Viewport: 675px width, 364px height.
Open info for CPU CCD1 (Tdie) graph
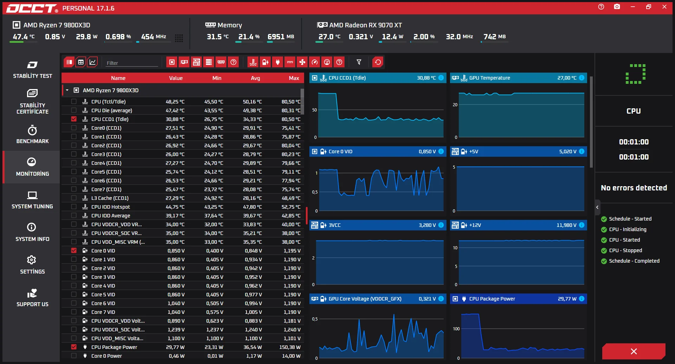[x=441, y=78]
